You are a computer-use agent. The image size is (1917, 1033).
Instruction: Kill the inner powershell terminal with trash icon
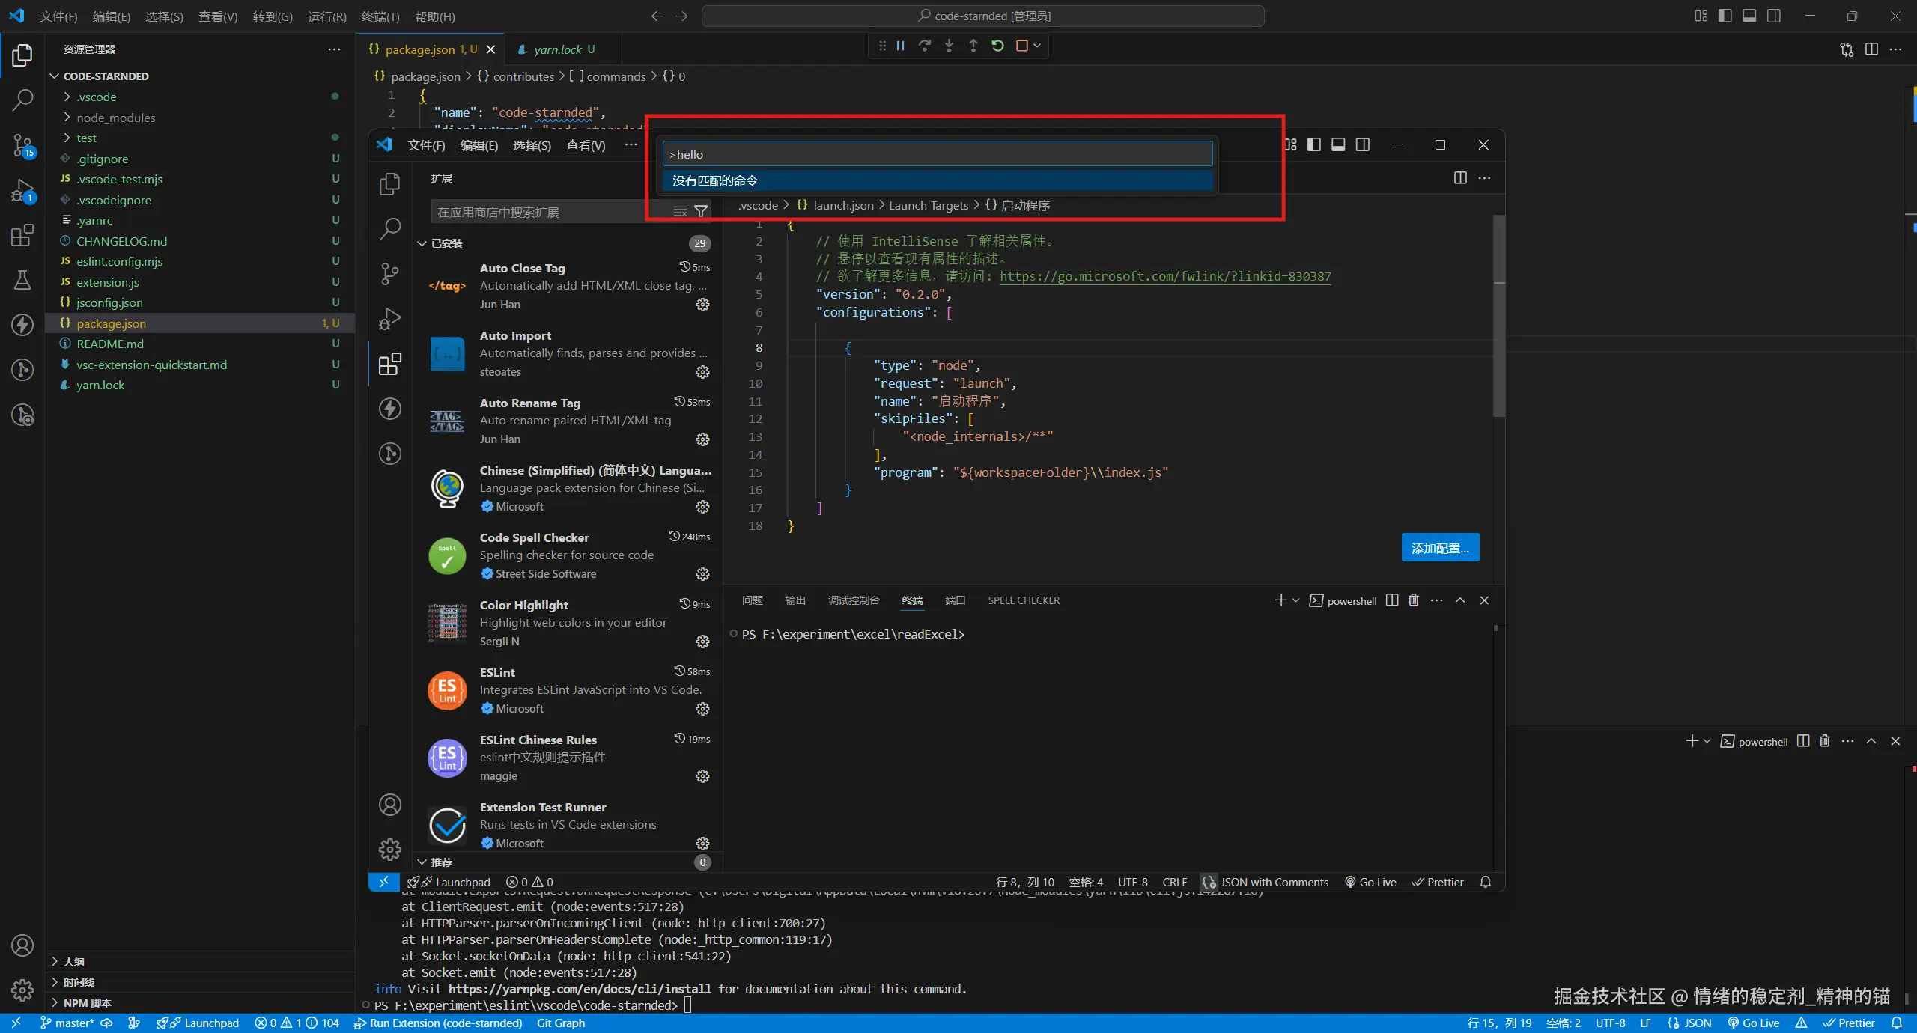click(1414, 600)
